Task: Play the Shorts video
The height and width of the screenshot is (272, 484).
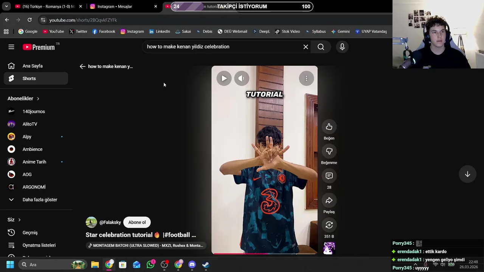Action: pyautogui.click(x=224, y=79)
